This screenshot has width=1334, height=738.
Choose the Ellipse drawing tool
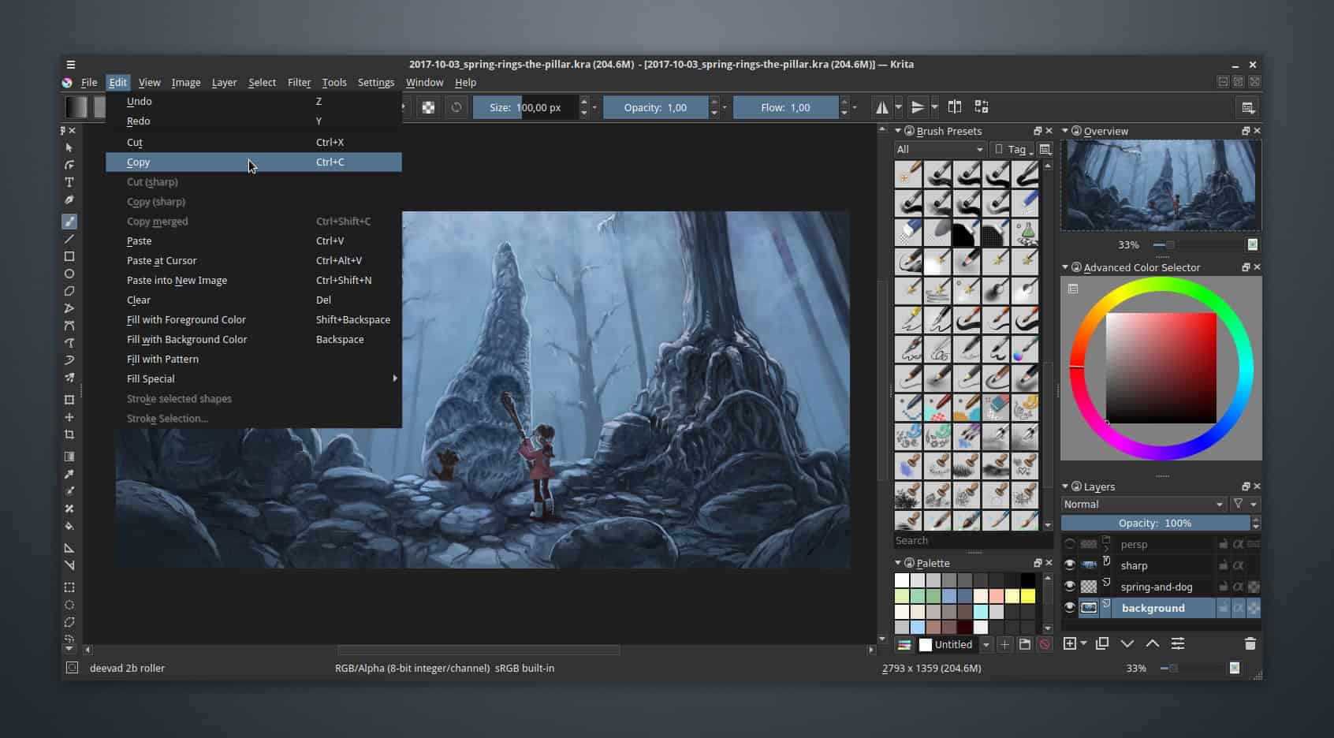pyautogui.click(x=69, y=274)
